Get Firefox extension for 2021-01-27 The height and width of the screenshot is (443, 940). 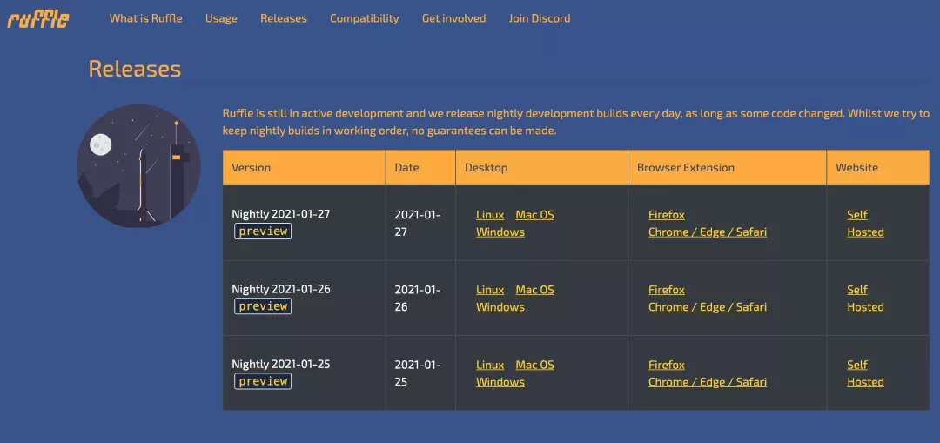666,215
